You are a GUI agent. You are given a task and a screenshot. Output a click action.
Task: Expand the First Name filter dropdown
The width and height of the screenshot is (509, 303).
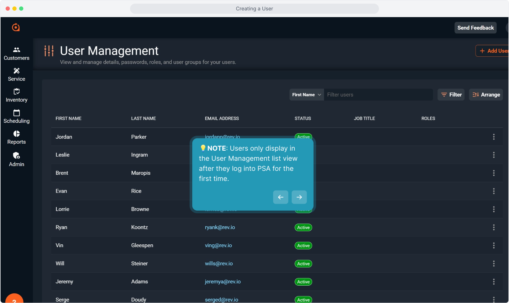tap(306, 95)
